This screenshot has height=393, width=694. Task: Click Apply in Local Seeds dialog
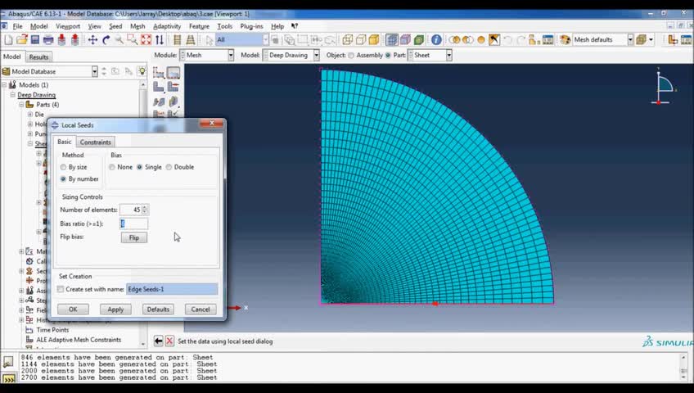(115, 309)
